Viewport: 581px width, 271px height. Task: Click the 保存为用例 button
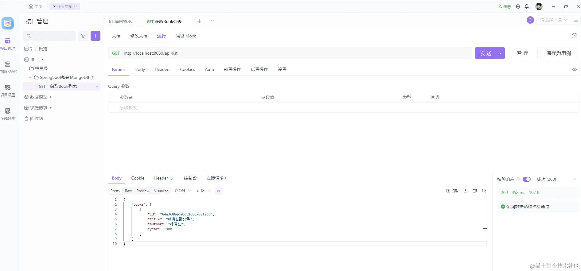pos(559,53)
